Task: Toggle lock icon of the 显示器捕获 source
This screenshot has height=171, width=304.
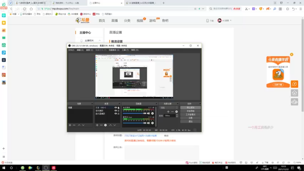Action: (x=119, y=114)
